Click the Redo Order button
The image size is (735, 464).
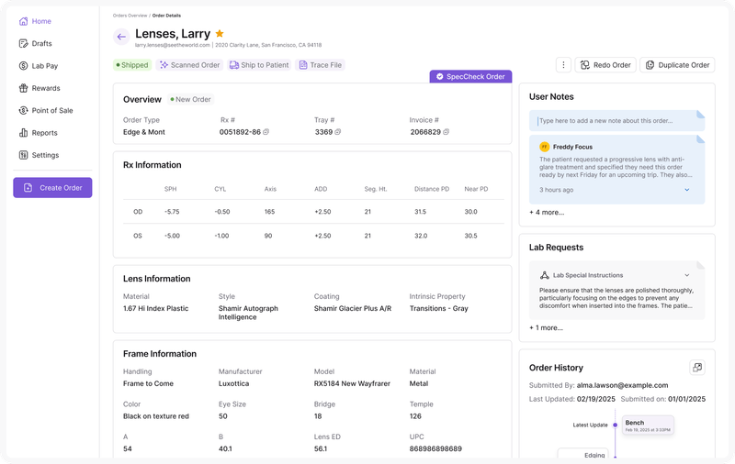click(605, 65)
